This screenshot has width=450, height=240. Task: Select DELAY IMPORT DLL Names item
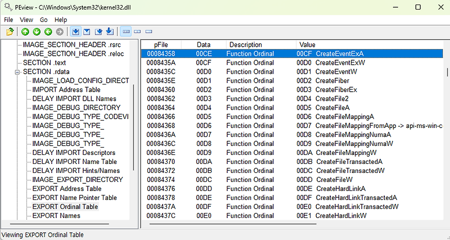click(x=74, y=99)
